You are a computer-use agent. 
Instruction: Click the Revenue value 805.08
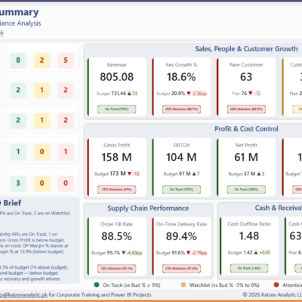click(117, 77)
